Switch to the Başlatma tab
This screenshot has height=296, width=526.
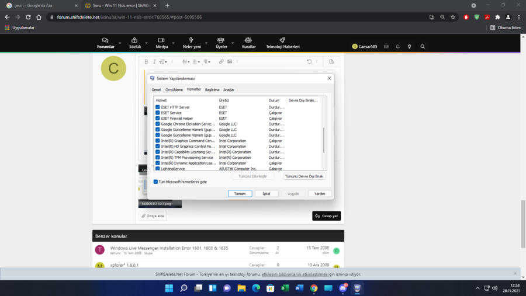tap(212, 90)
